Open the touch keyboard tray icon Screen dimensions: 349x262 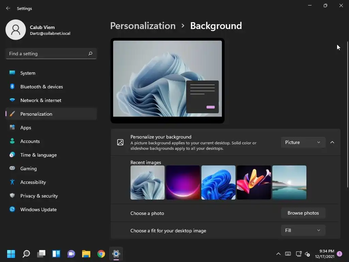pyautogui.click(x=288, y=254)
